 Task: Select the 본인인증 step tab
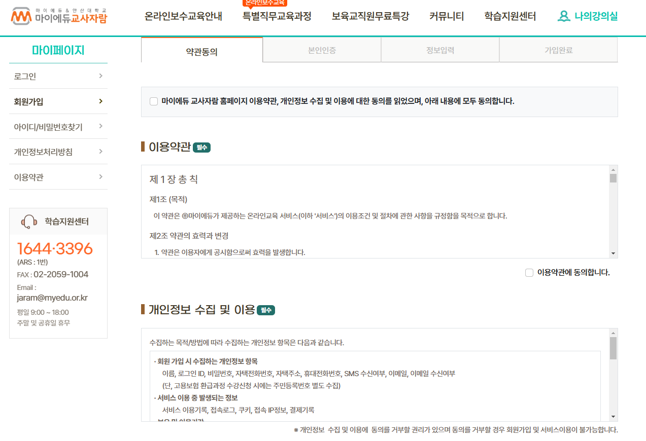[x=322, y=50]
